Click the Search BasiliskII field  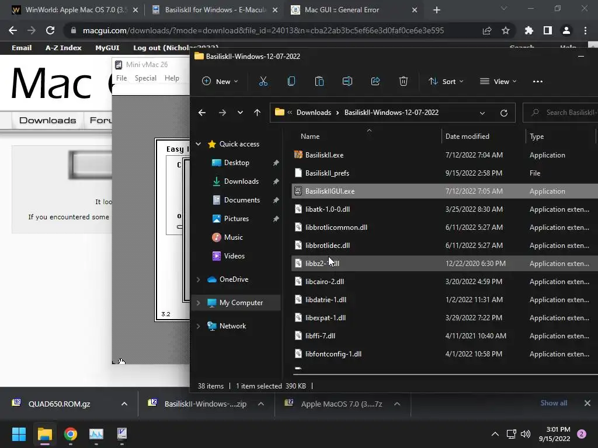coord(561,113)
